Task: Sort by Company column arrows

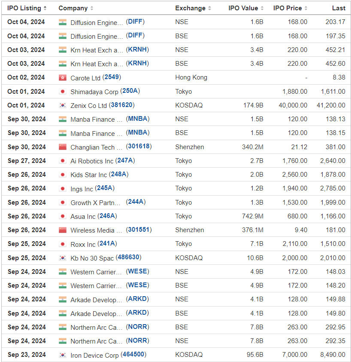Action: tap(92, 8)
